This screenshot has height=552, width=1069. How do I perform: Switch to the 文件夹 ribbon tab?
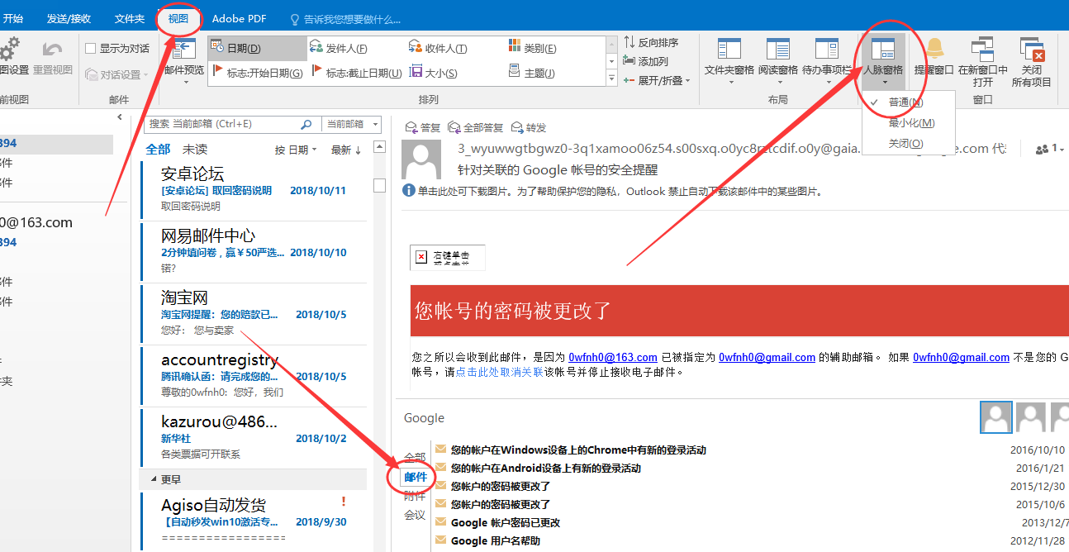(130, 18)
